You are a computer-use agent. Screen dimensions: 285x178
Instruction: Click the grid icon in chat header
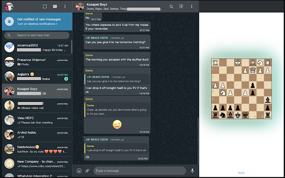[181, 6]
